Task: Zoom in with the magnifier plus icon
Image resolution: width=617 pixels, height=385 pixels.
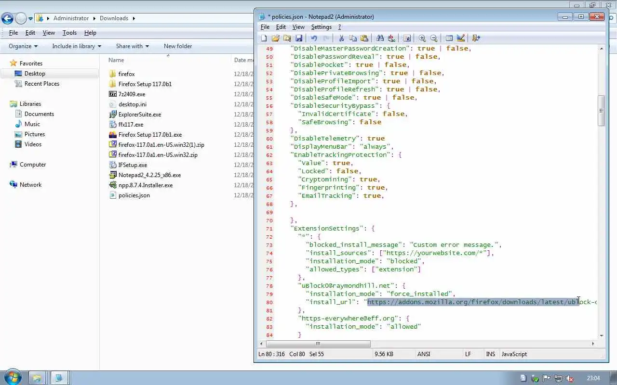Action: (x=422, y=38)
